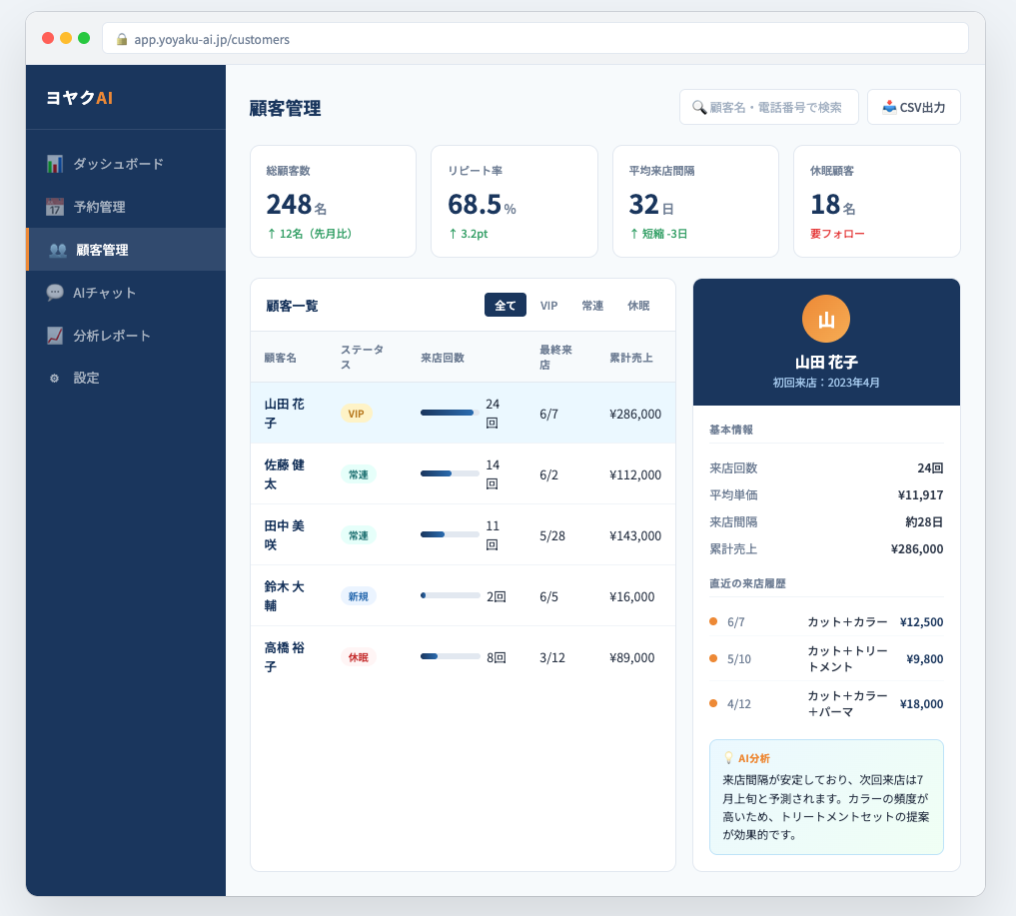1016x916 pixels.
Task: Filter the list by 休眠 tab
Action: [637, 306]
